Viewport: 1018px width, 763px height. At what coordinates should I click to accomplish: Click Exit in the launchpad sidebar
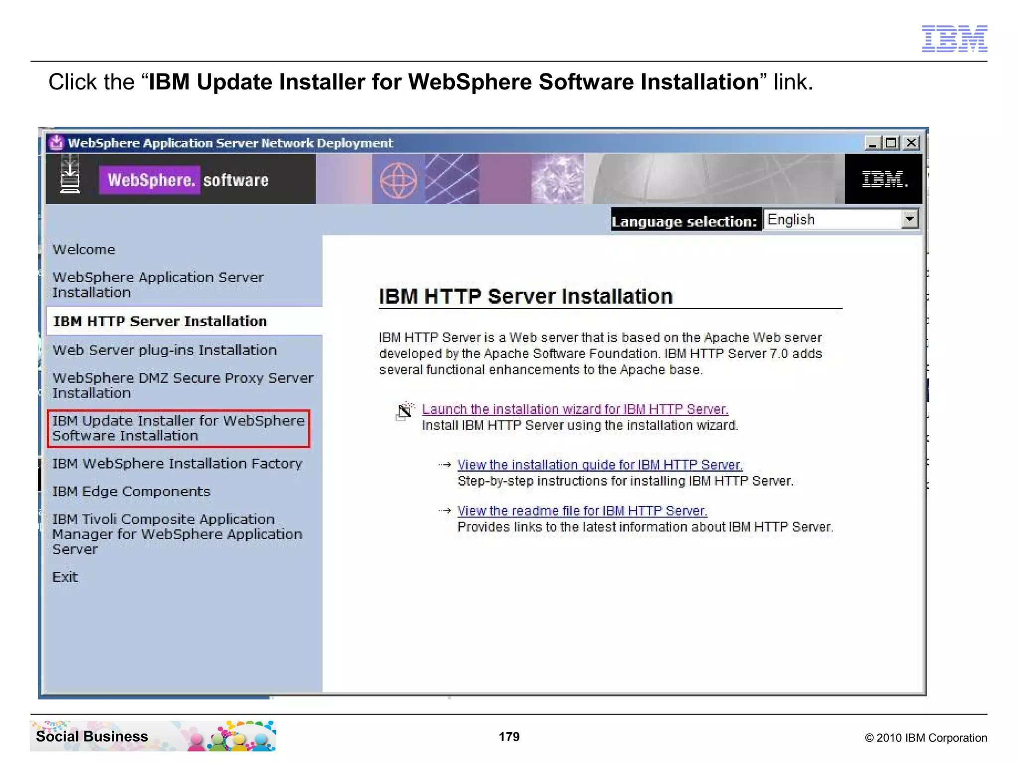(x=65, y=577)
